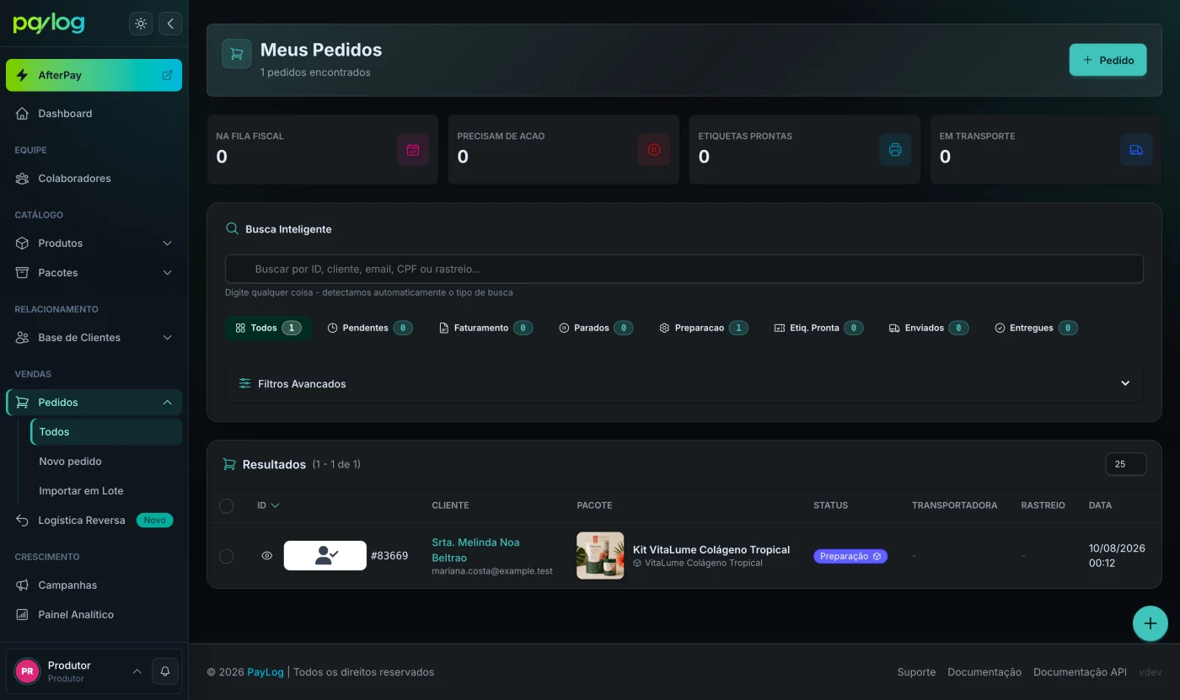This screenshot has width=1180, height=700.
Task: Select the Faturamento filter tab
Action: (x=485, y=328)
